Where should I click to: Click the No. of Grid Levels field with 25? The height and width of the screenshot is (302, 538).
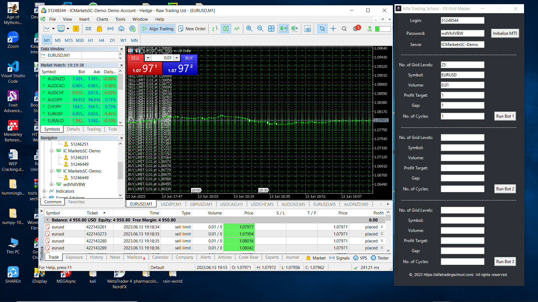point(462,65)
